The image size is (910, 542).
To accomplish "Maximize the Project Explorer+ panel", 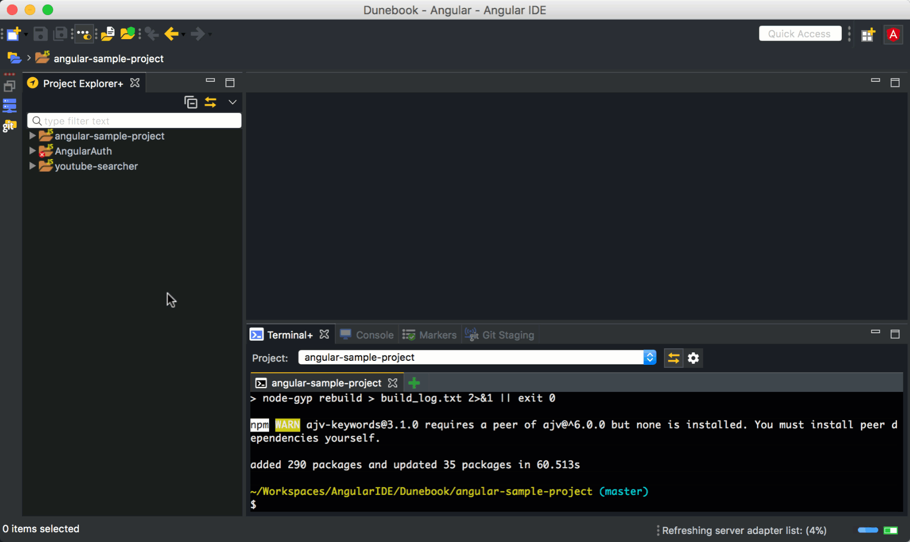I will pos(230,82).
